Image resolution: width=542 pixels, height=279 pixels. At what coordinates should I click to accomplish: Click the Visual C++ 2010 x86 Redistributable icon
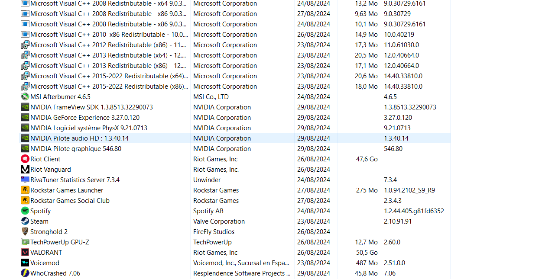click(25, 35)
